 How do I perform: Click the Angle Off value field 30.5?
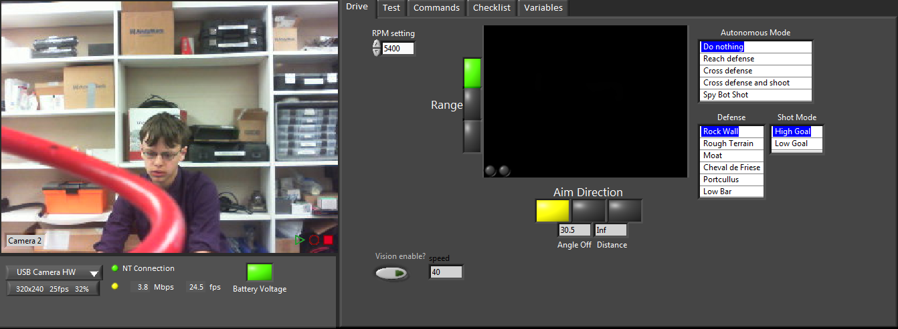tap(573, 230)
